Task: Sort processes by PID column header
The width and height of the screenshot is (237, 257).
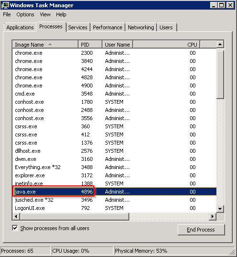Action: point(90,44)
